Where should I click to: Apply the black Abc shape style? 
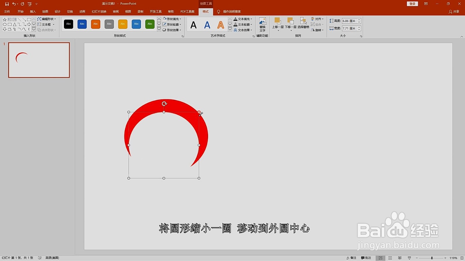point(69,24)
